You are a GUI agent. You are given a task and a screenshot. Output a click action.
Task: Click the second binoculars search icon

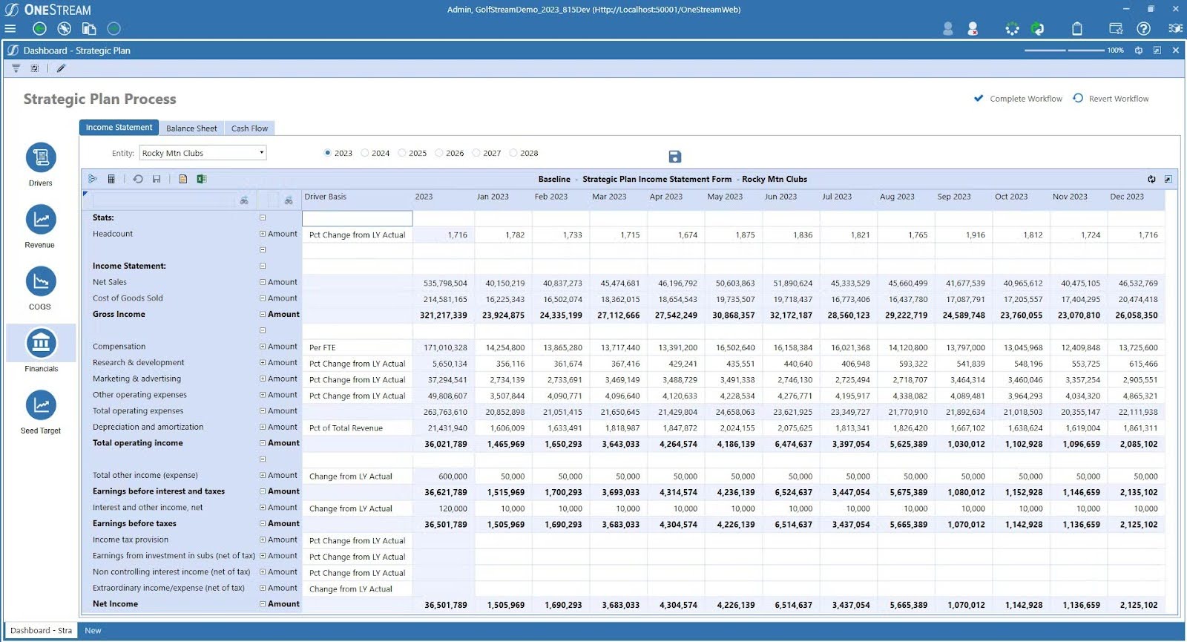pyautogui.click(x=289, y=200)
